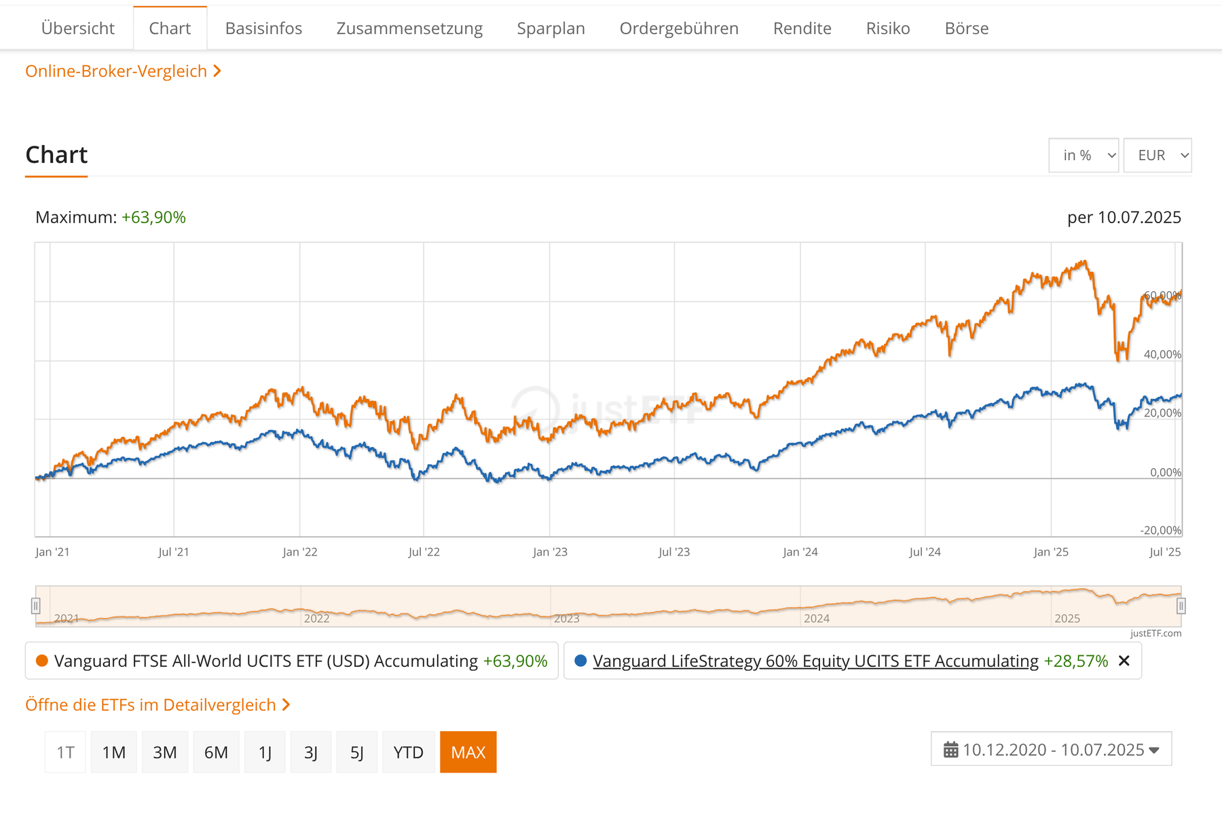Viewport: 1222px width, 814px height.
Task: Open the 'in %' display dropdown
Action: pos(1083,155)
